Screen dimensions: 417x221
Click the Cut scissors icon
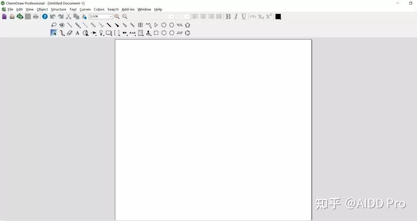[68, 17]
